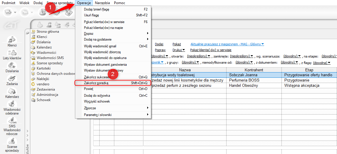The width and height of the screenshot is (337, 154).
Task: Click Pokaż klienta(-ów) w serwisie link
Action: coord(211,50)
